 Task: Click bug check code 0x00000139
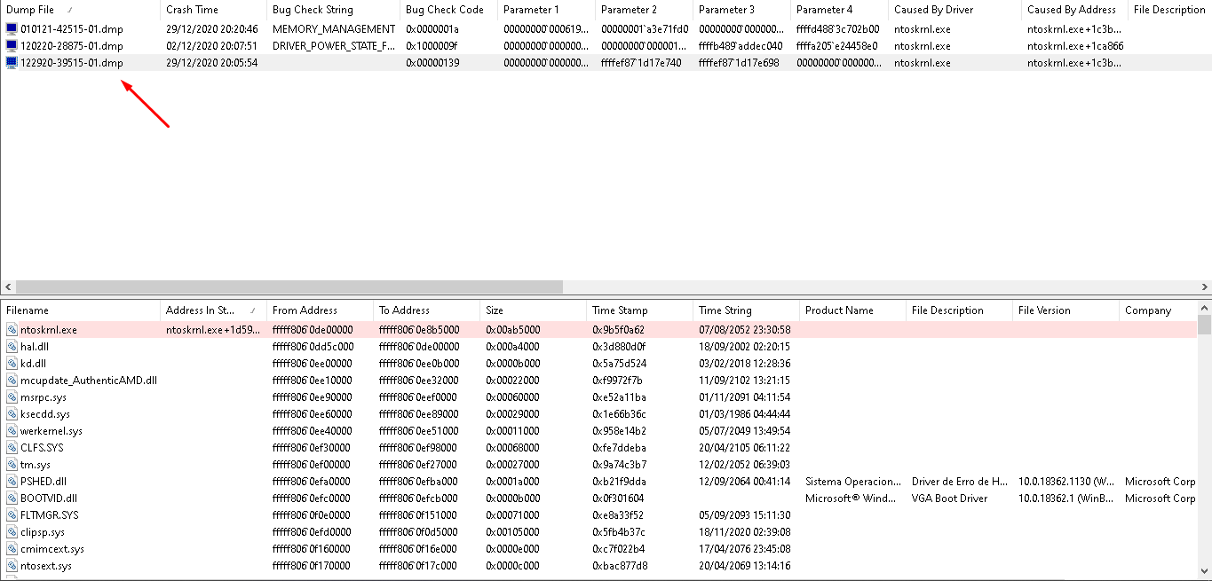click(432, 63)
